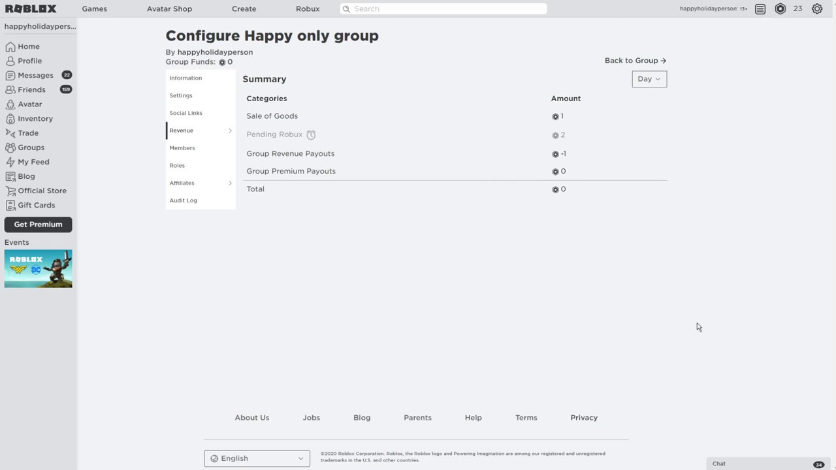
Task: Go to Avatar Shop in top navigation
Action: click(169, 8)
